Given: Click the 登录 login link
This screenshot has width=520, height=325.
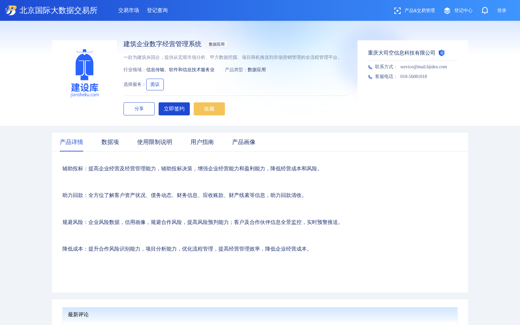Looking at the screenshot, I should (502, 11).
